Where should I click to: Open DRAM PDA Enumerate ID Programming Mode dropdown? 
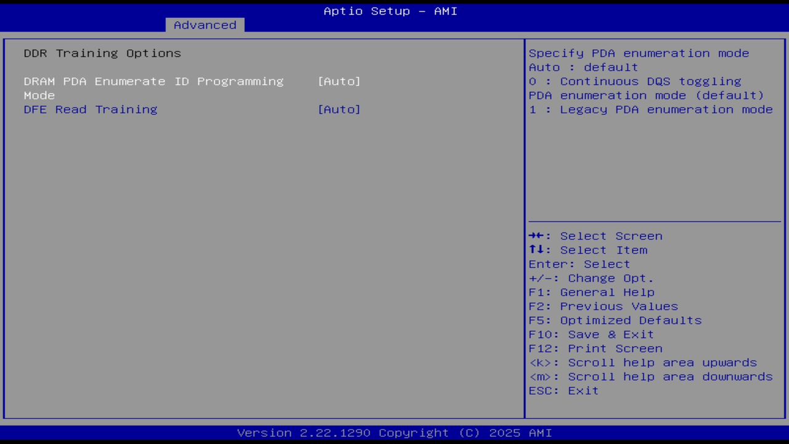pos(339,81)
